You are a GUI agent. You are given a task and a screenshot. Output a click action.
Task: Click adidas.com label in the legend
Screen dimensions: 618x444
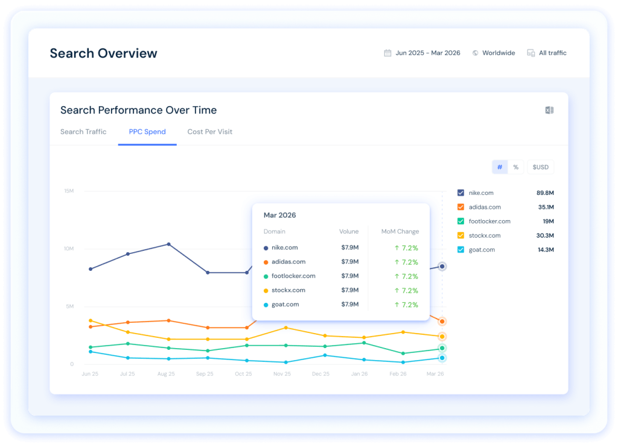click(485, 207)
